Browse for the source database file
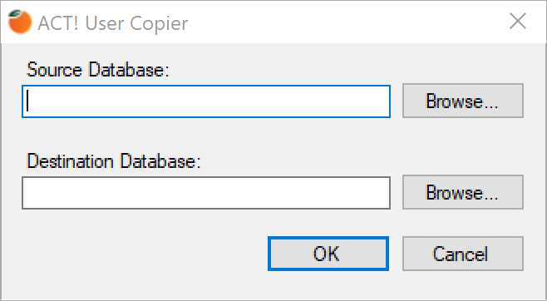Viewport: 547px width, 301px height. (x=463, y=101)
